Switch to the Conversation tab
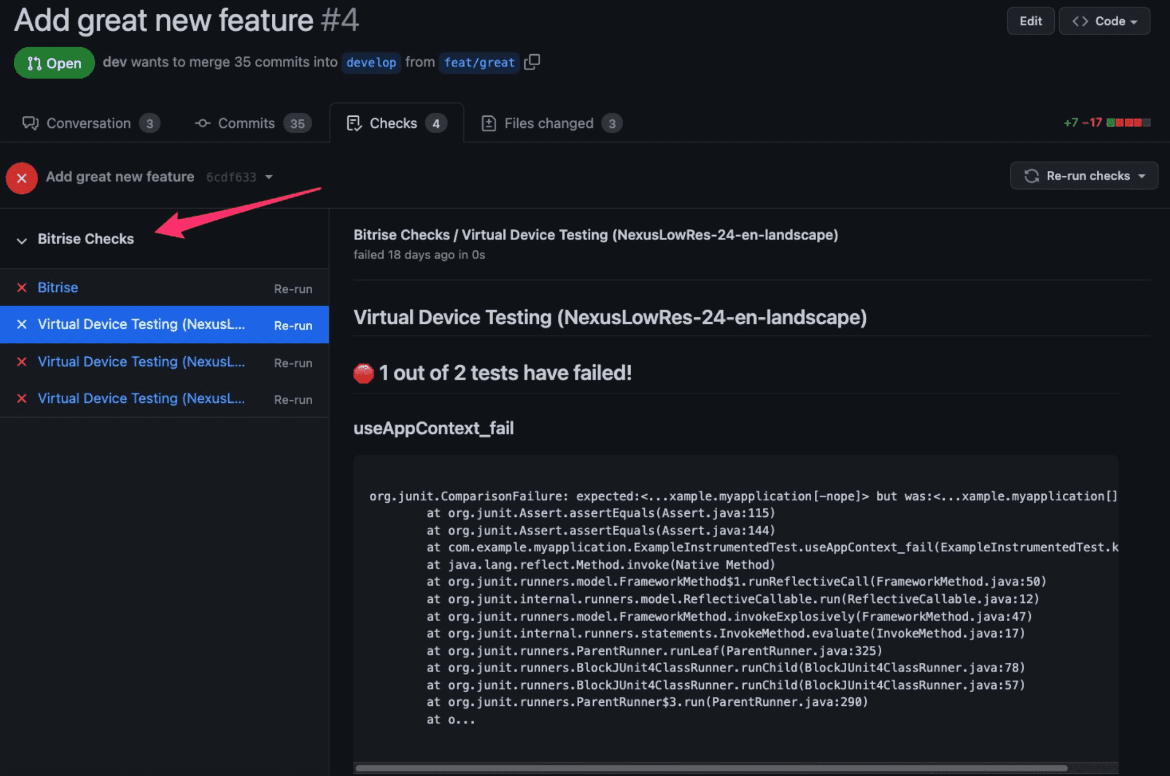The image size is (1170, 776). pyautogui.click(x=89, y=123)
